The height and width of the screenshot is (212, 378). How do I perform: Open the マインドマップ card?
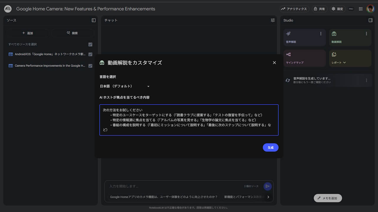(305, 58)
